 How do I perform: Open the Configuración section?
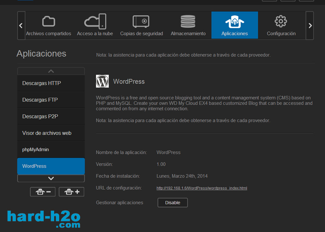281,25
